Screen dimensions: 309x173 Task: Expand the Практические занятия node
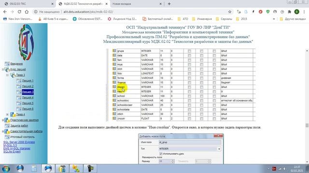(3, 120)
